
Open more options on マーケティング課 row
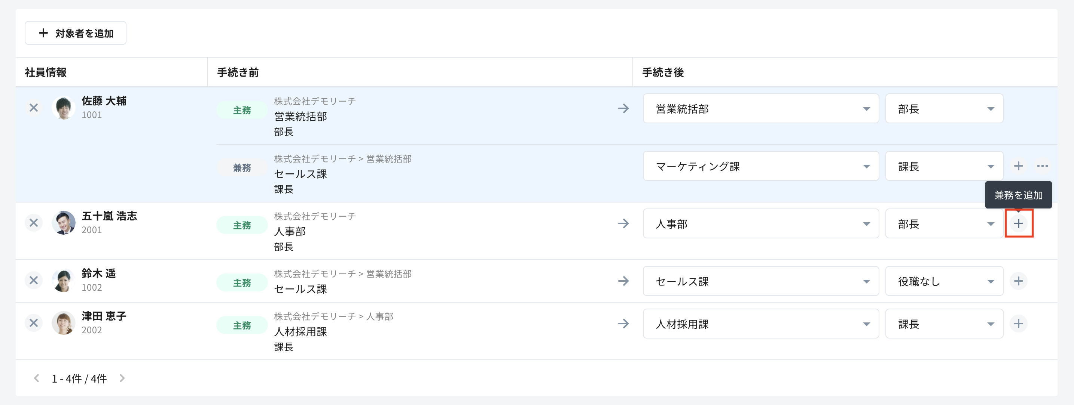(x=1042, y=166)
